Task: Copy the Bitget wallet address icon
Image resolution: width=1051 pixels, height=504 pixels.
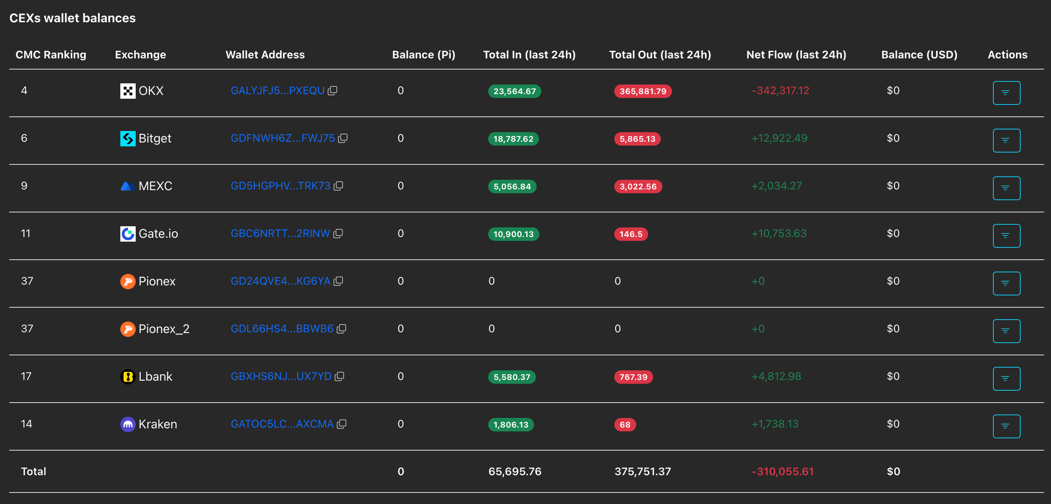Action: click(x=343, y=138)
